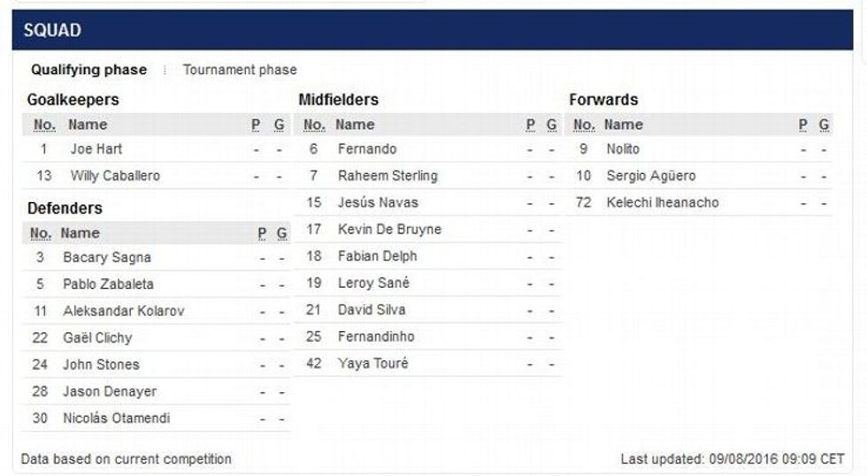Click on Leroy Sané's name
The height and width of the screenshot is (476, 867).
tap(373, 283)
